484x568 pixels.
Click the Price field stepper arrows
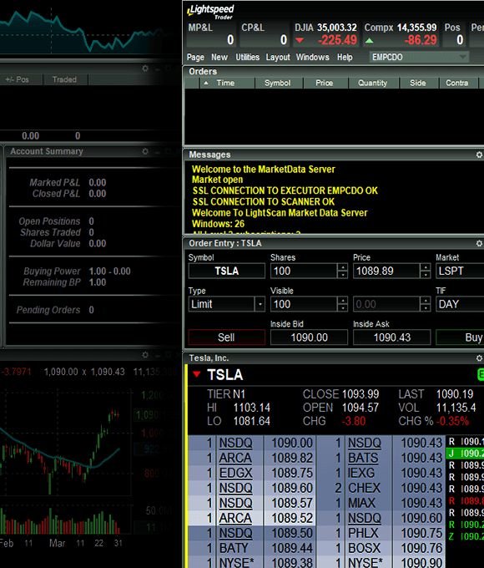[x=425, y=271]
